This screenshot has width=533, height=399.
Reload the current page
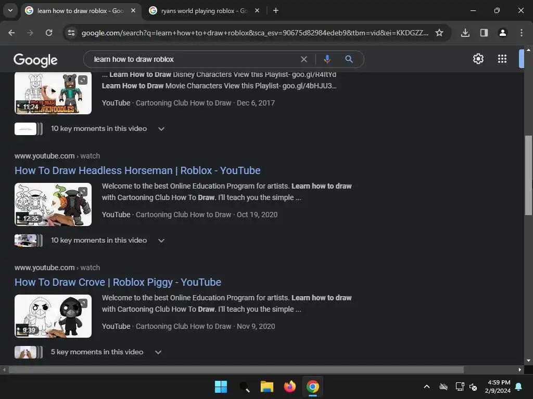49,33
